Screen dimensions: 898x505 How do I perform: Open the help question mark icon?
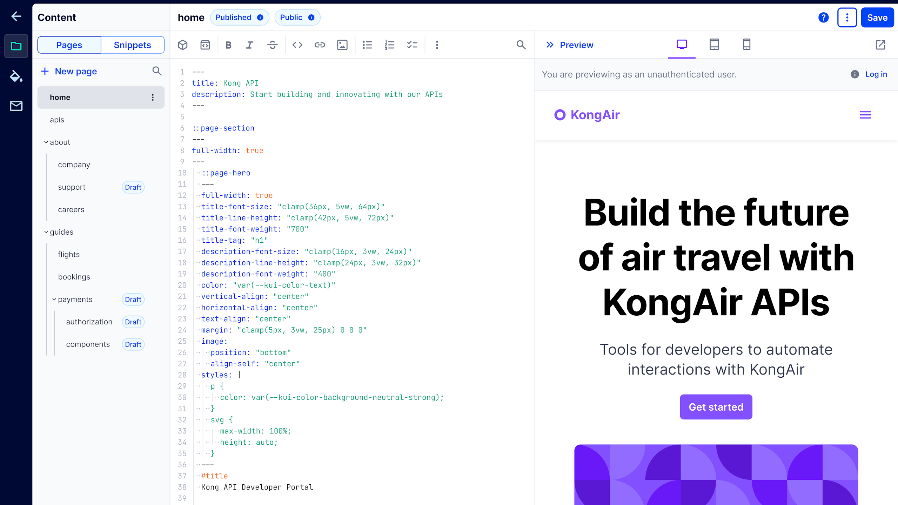(824, 18)
